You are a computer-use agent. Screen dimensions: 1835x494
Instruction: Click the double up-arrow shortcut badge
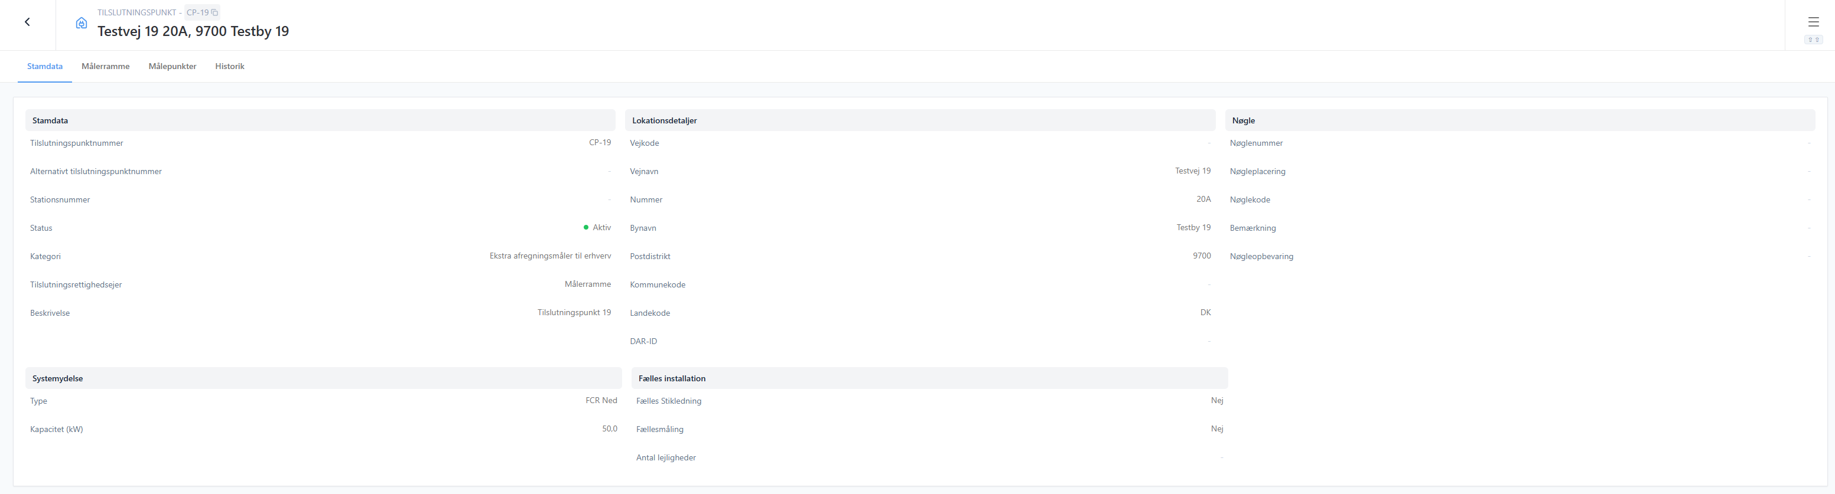pyautogui.click(x=1813, y=40)
